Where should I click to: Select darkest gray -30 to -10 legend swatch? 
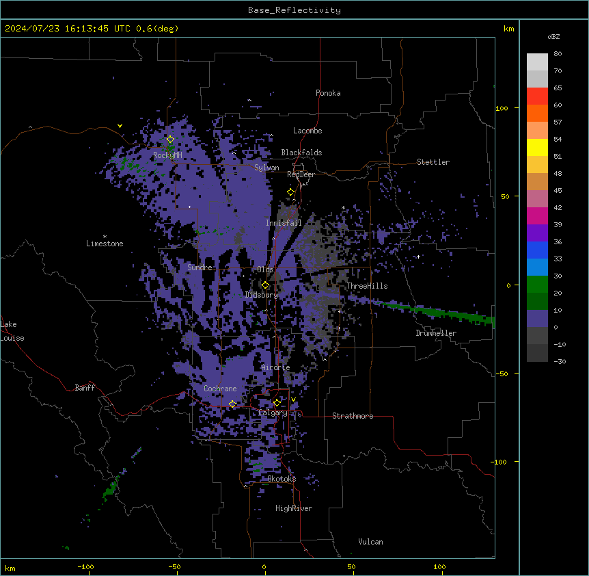(x=537, y=353)
